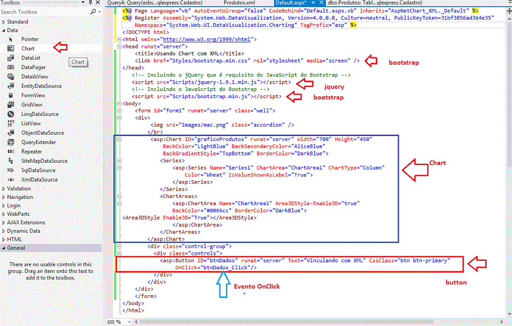Click the 'graficoProdutos' ID value in code
The image size is (512, 326).
point(221,139)
